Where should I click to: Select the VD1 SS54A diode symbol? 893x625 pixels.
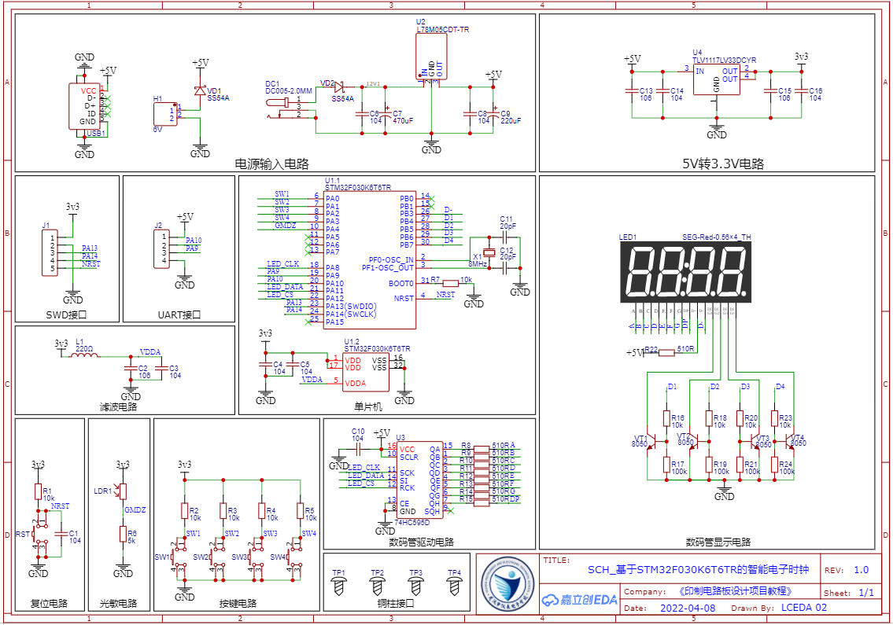199,91
